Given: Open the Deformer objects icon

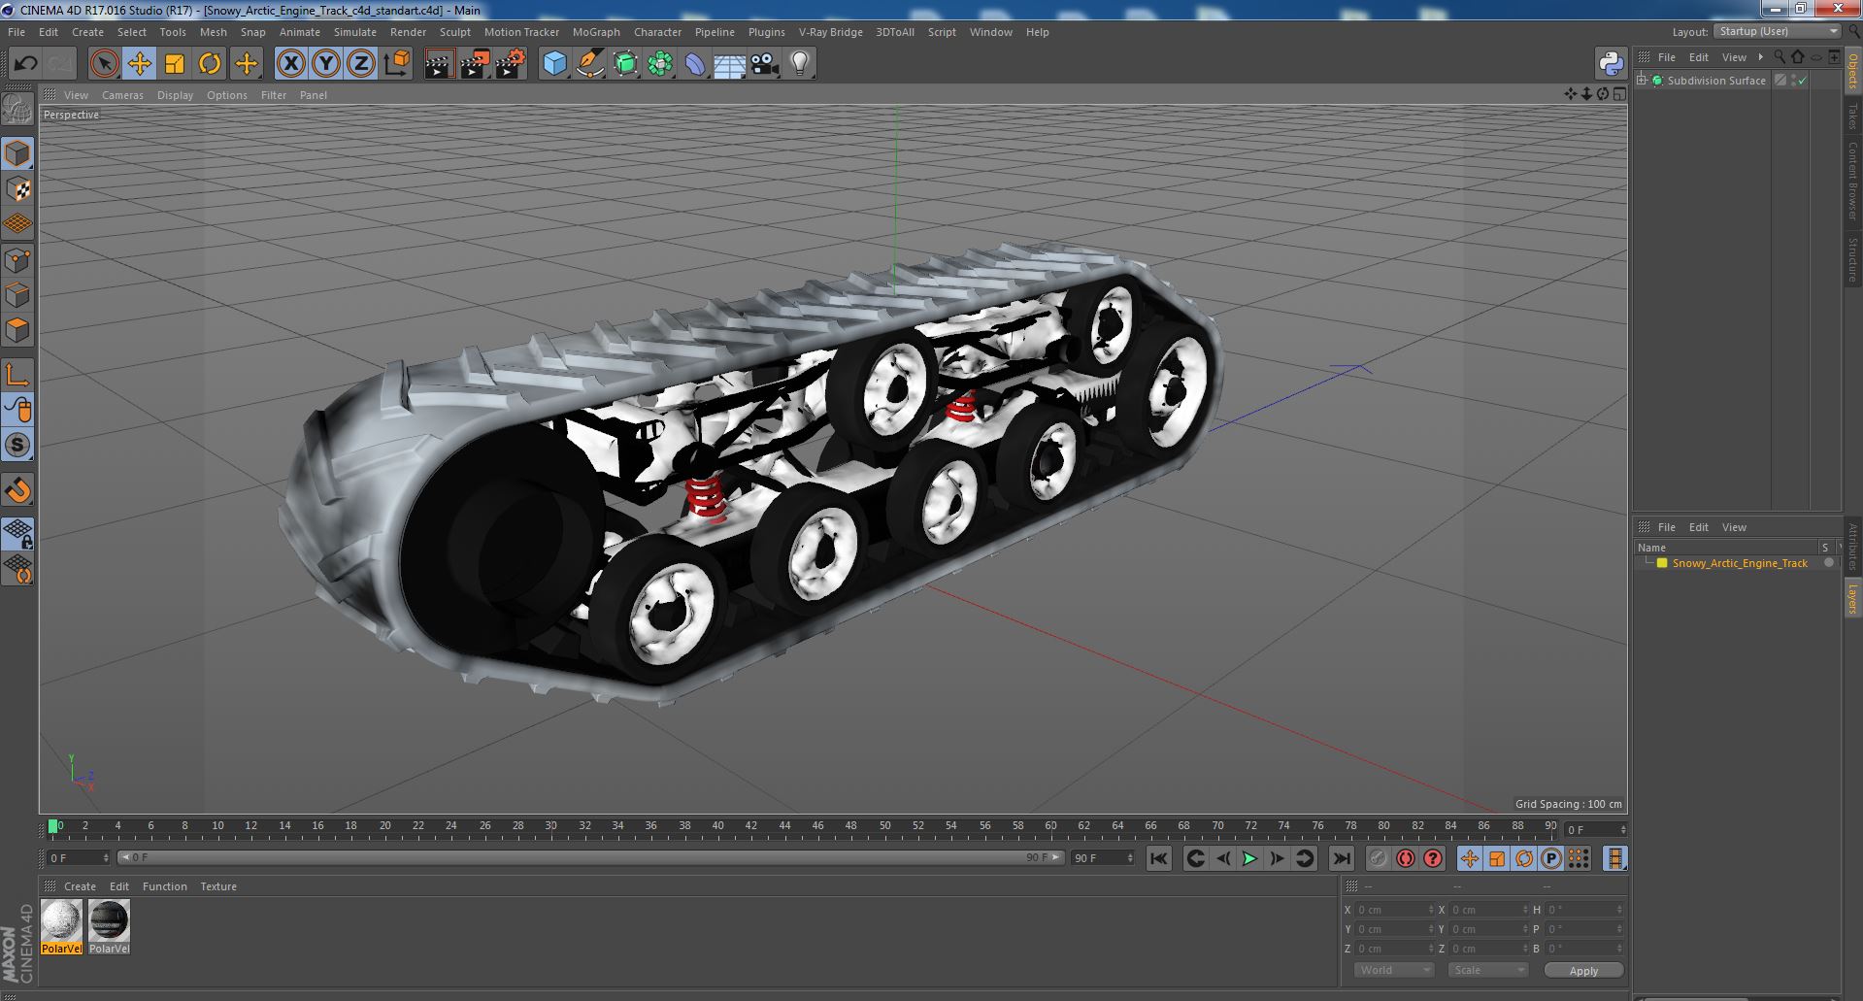Looking at the screenshot, I should tap(695, 64).
